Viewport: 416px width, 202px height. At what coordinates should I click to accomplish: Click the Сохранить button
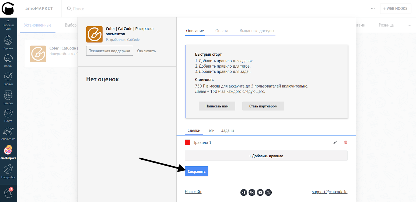[x=197, y=171]
